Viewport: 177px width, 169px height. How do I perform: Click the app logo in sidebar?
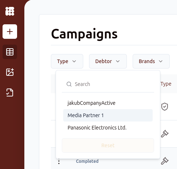(x=10, y=11)
